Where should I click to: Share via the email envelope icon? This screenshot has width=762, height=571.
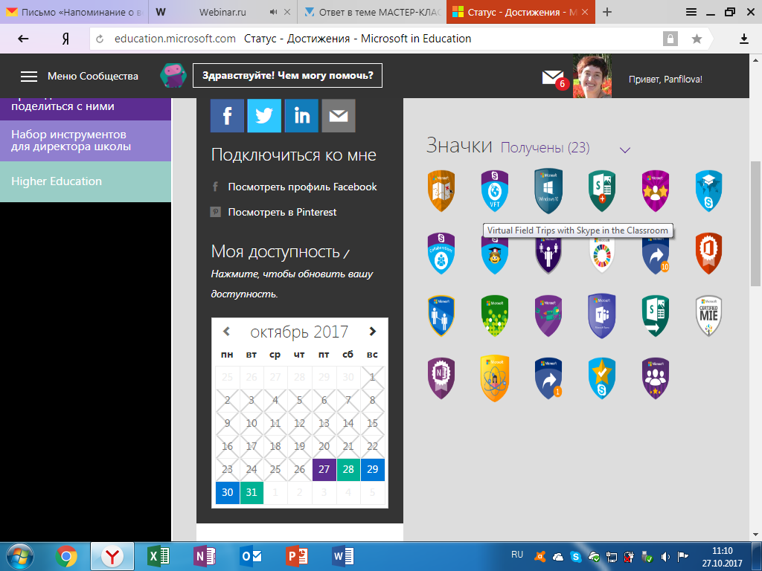(339, 115)
